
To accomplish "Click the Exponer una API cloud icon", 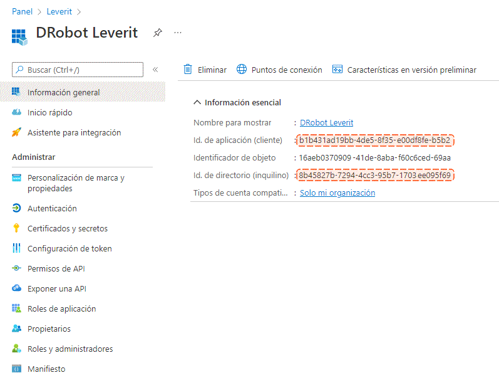I will click(x=16, y=288).
